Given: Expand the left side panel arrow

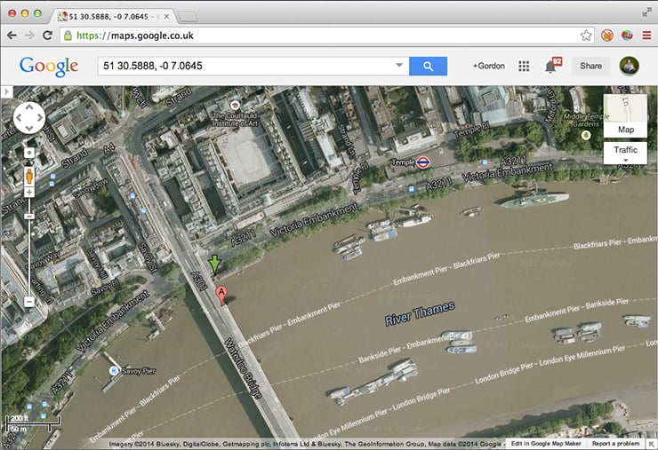Looking at the screenshot, I should [6, 91].
